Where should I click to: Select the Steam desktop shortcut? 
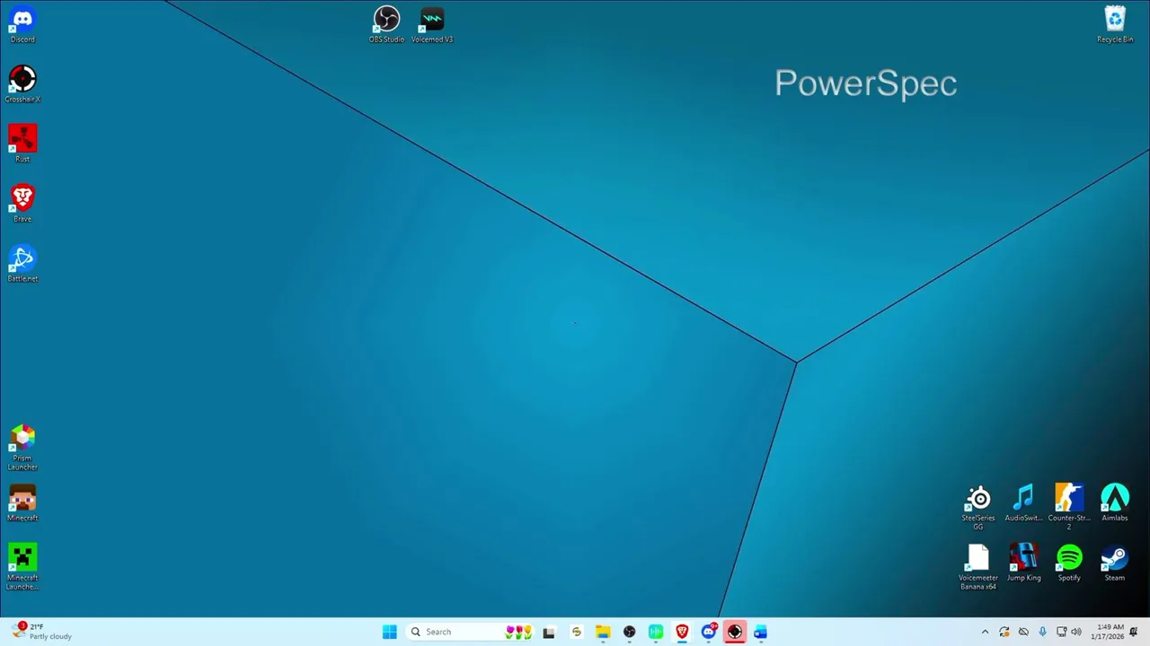click(x=1115, y=563)
